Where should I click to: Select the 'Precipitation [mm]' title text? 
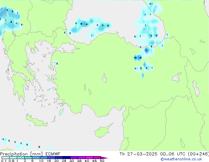[x=21, y=154]
